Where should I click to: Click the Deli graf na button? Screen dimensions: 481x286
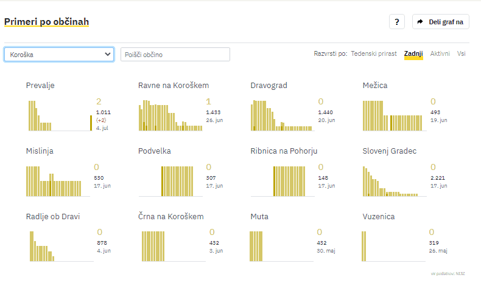pos(440,22)
